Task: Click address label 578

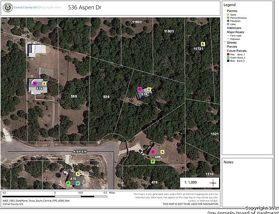Action: click(39, 88)
